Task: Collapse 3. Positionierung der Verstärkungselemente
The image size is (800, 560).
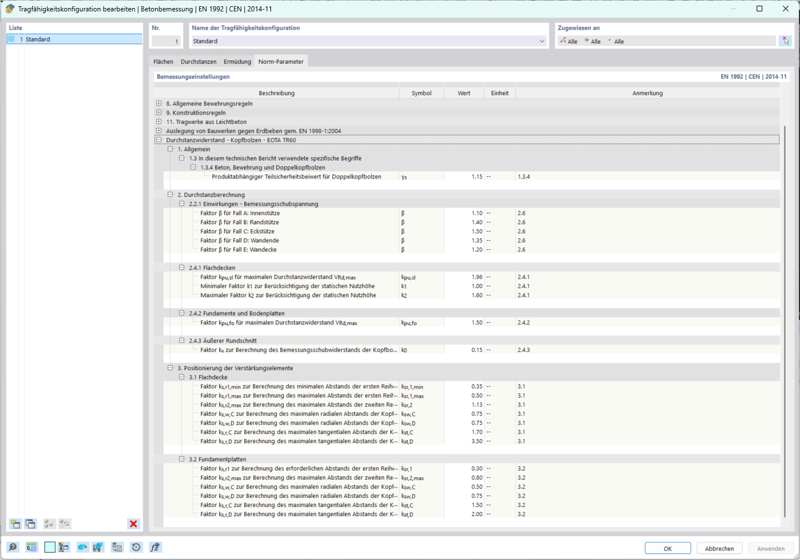Action: click(x=170, y=368)
